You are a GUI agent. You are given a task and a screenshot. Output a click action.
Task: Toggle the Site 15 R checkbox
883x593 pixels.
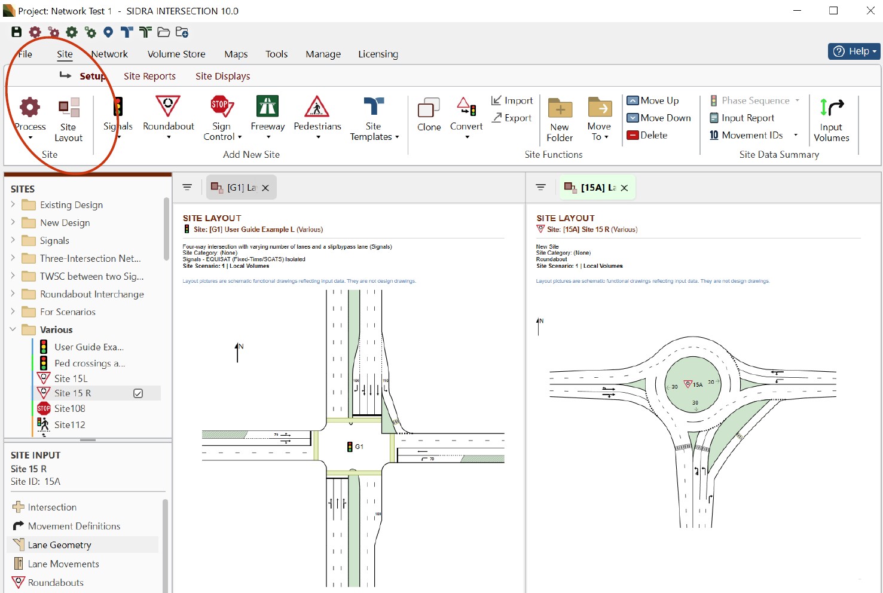pyautogui.click(x=138, y=393)
